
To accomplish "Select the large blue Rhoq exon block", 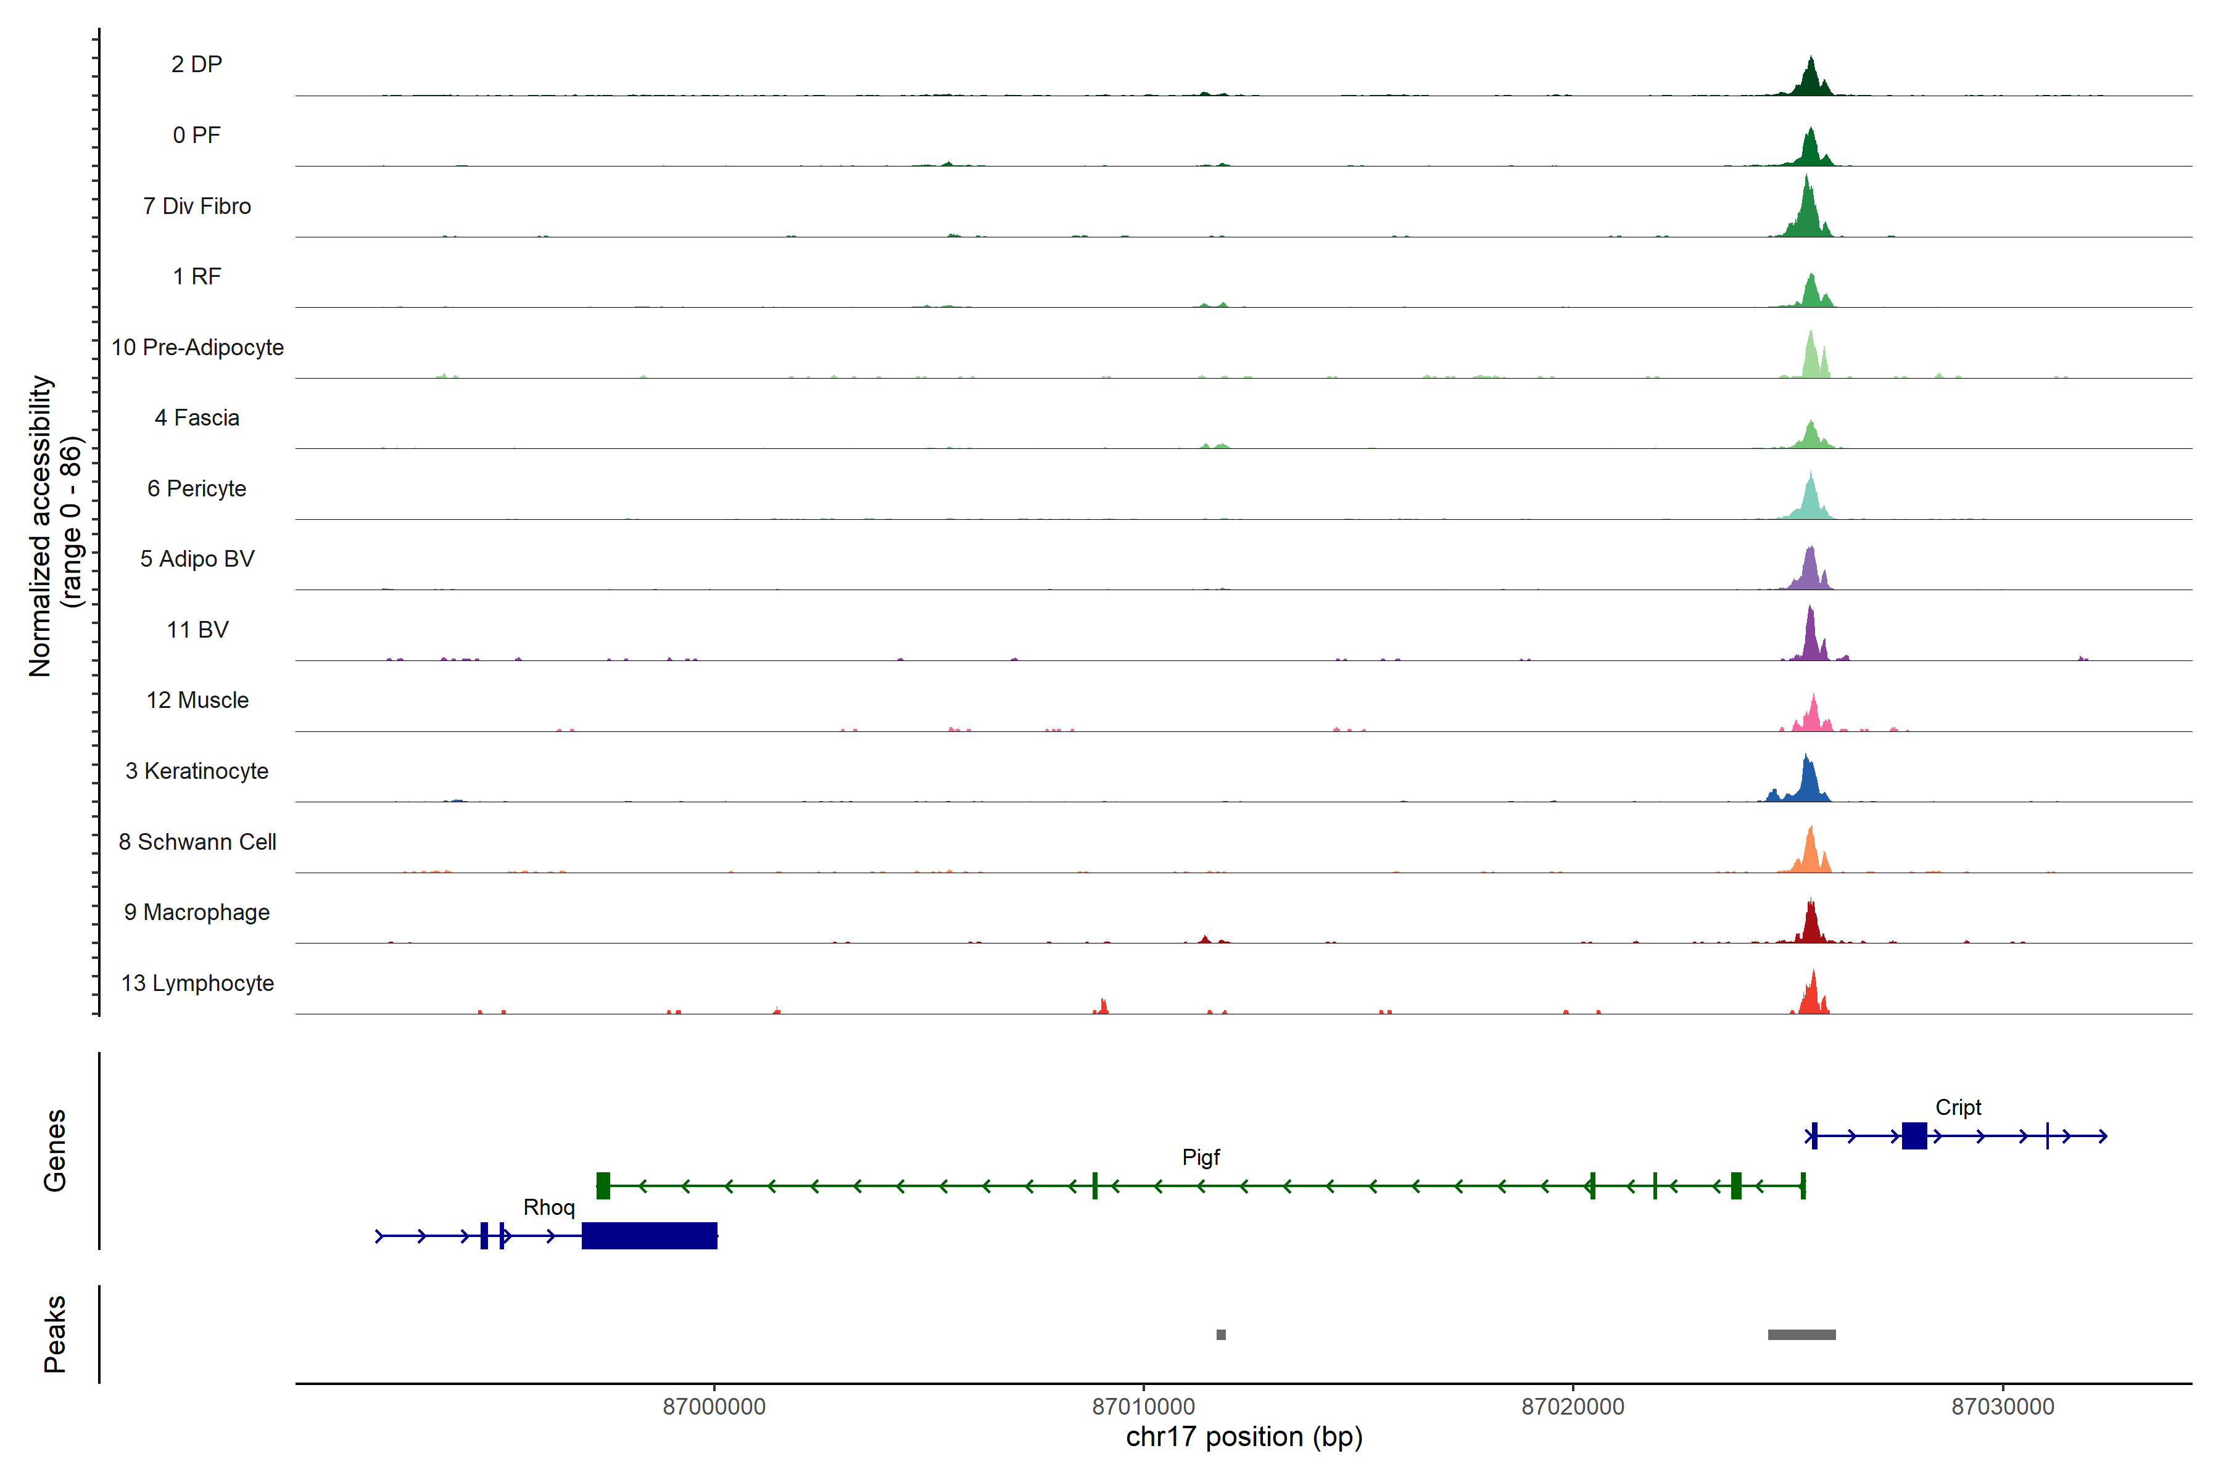I will (650, 1236).
